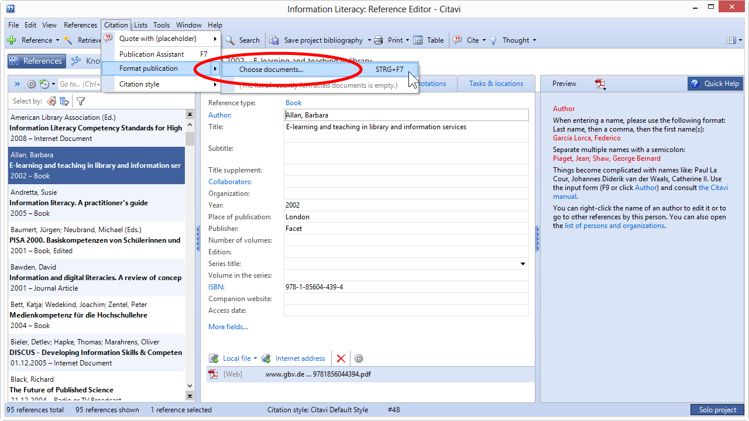Click the Year field containing 2002
This screenshot has height=421, width=749.
[x=406, y=205]
